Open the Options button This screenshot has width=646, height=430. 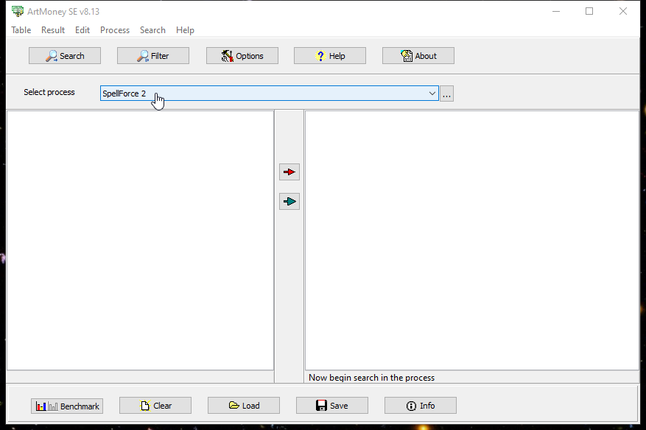[242, 56]
